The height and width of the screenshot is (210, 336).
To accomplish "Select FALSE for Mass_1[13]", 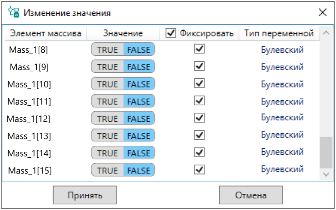I will 139,136.
